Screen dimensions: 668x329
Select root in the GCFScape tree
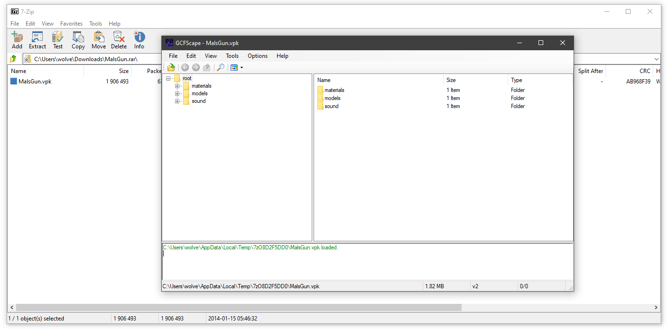[x=187, y=78]
